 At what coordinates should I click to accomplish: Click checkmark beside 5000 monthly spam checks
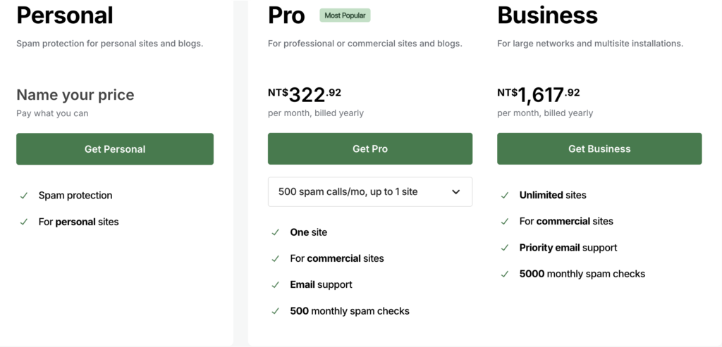[505, 274]
